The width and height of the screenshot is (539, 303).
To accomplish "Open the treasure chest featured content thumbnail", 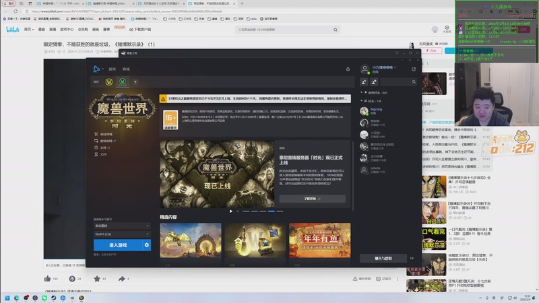I will click(x=255, y=240).
